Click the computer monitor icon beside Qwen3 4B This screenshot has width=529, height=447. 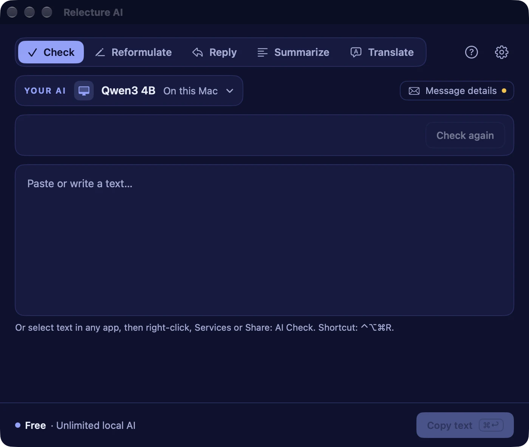(x=84, y=91)
